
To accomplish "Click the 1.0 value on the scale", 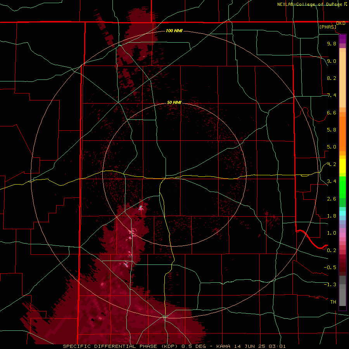I will [x=332, y=233].
